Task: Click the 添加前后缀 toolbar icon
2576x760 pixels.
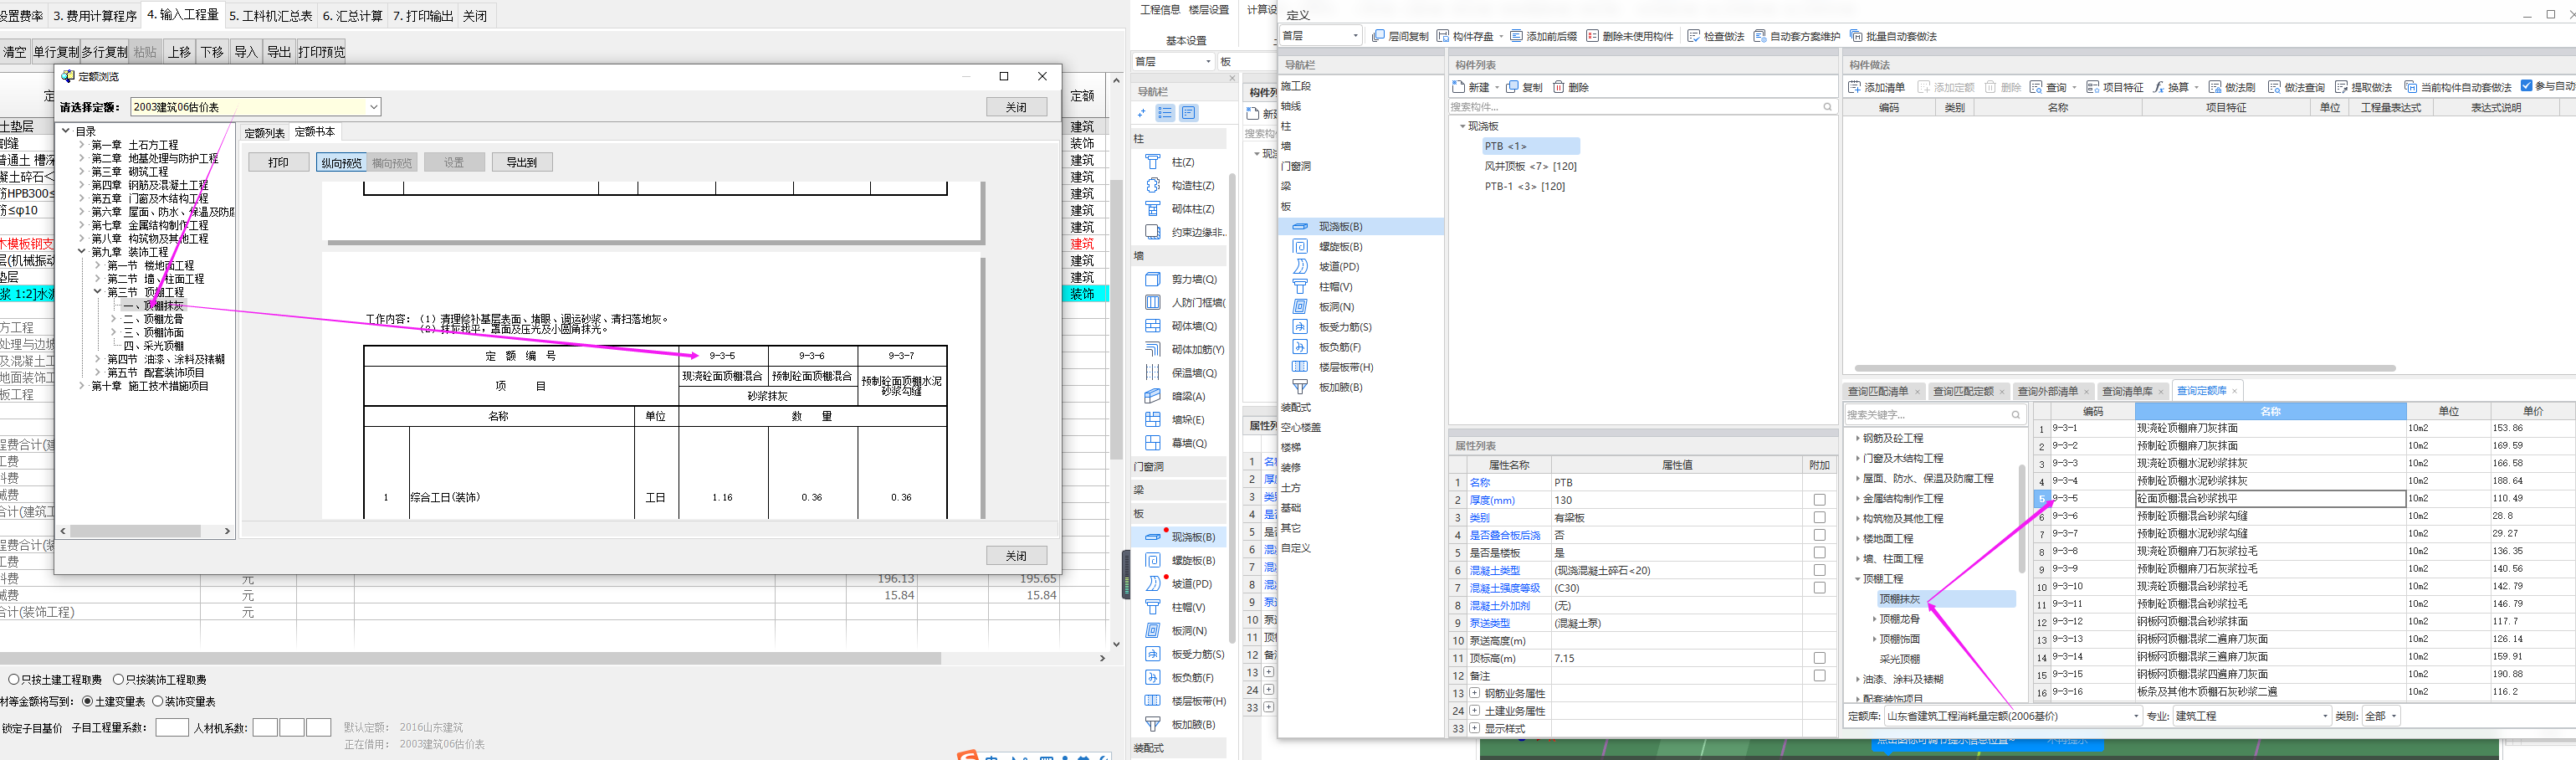Action: (x=1516, y=36)
